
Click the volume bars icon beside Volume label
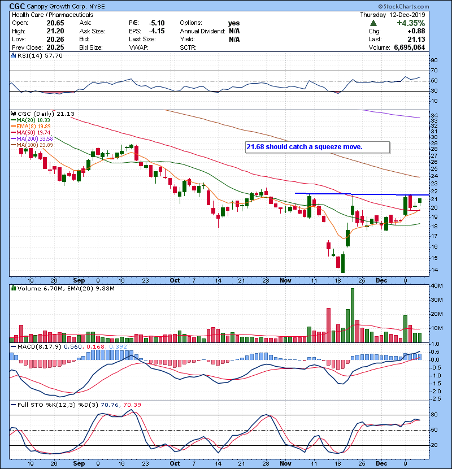(13, 288)
